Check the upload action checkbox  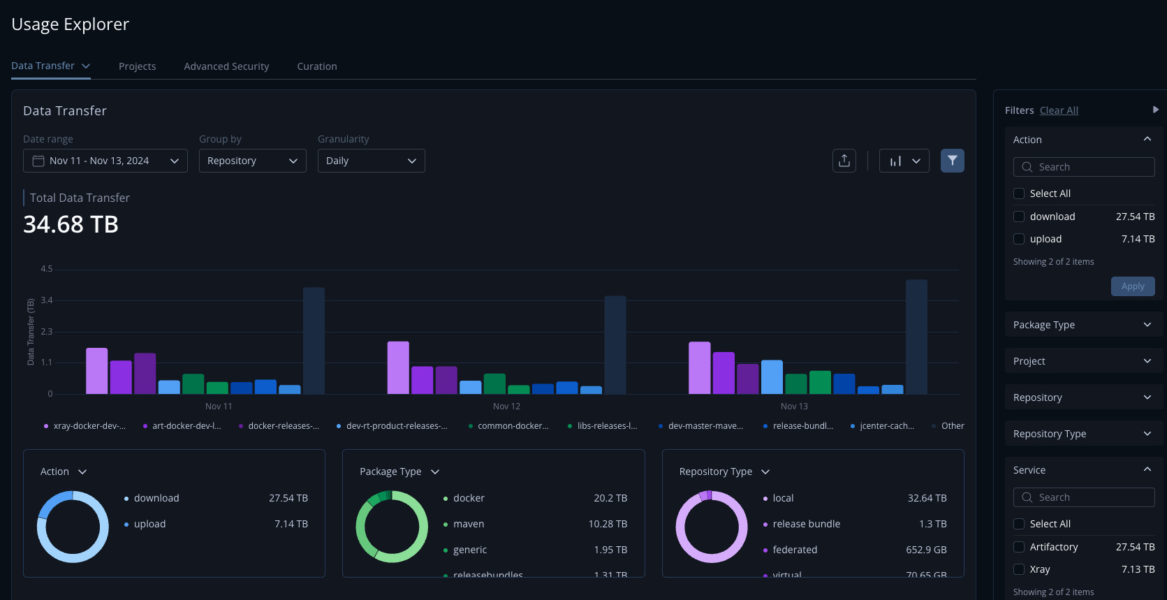[x=1019, y=239]
